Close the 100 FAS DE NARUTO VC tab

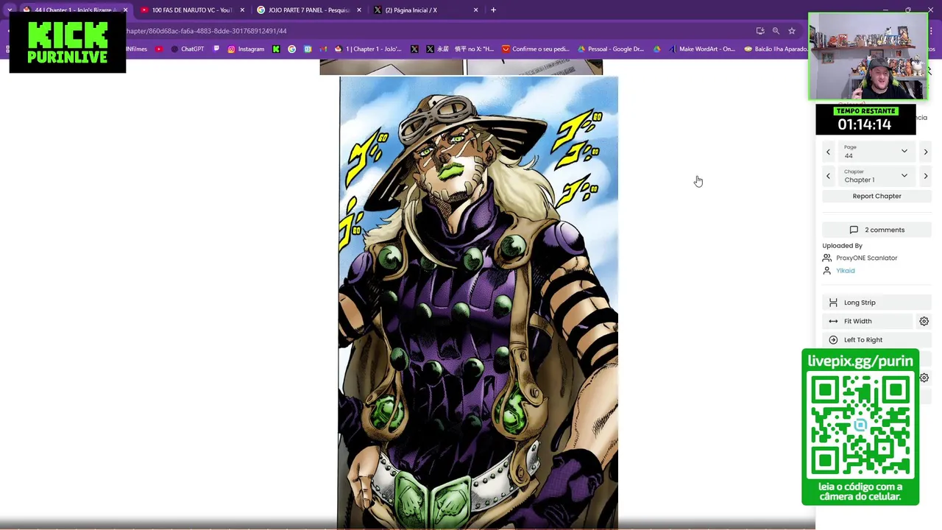click(x=242, y=10)
